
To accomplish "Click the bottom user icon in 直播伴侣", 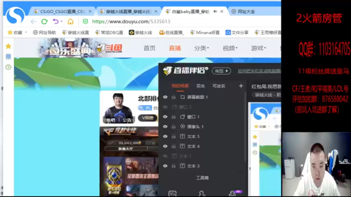I will click(202, 193).
